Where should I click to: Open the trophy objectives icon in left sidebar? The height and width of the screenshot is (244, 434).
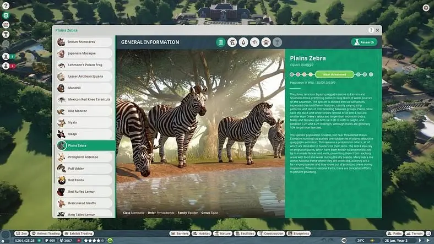click(6, 34)
